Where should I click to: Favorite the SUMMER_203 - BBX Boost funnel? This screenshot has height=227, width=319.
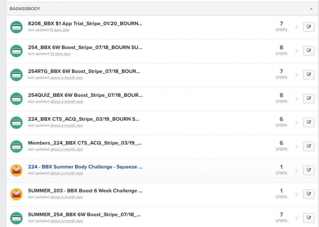(x=297, y=194)
